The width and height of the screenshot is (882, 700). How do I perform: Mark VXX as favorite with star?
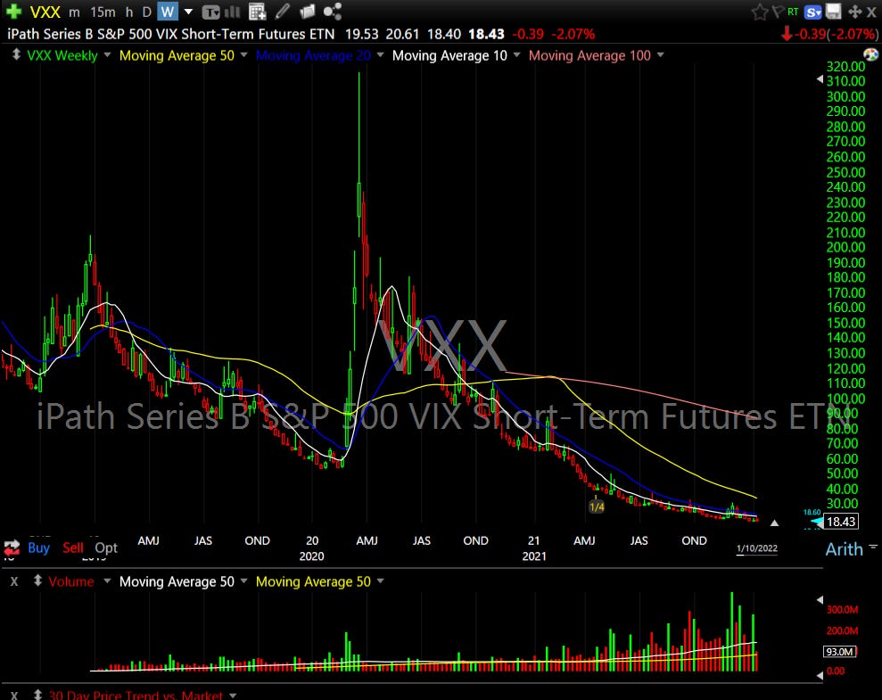[x=759, y=12]
